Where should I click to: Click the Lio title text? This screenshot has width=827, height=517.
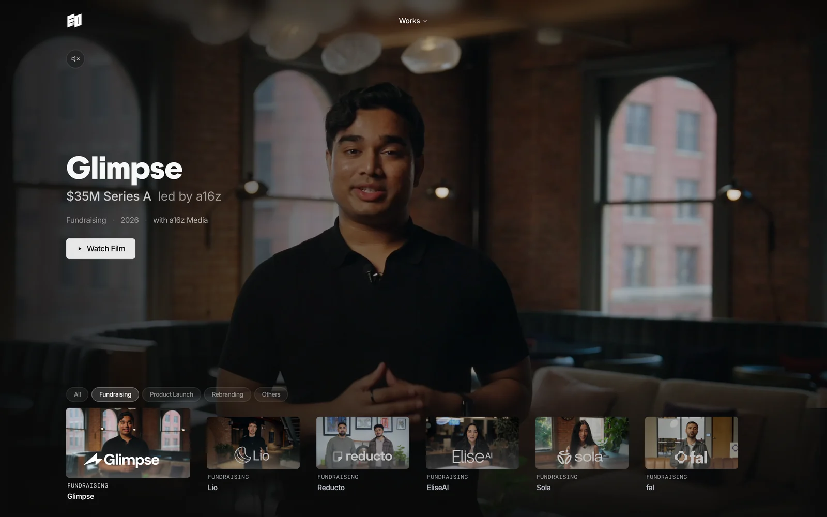click(x=212, y=488)
